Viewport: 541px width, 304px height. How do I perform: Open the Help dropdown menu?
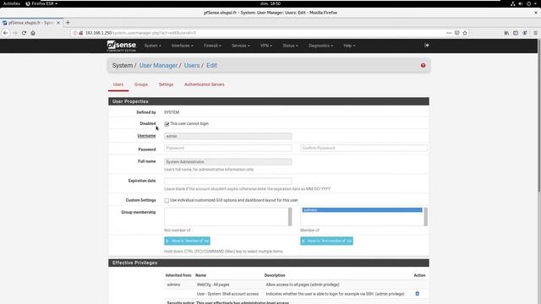[349, 46]
